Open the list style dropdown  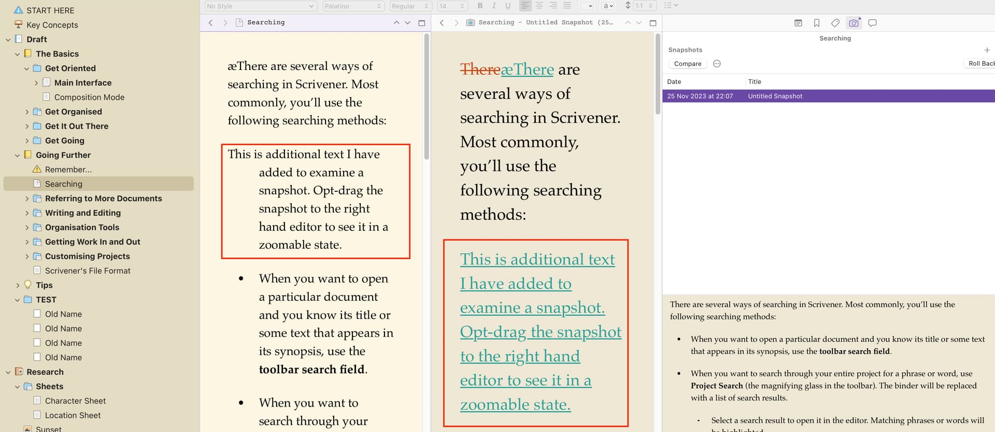click(x=671, y=6)
